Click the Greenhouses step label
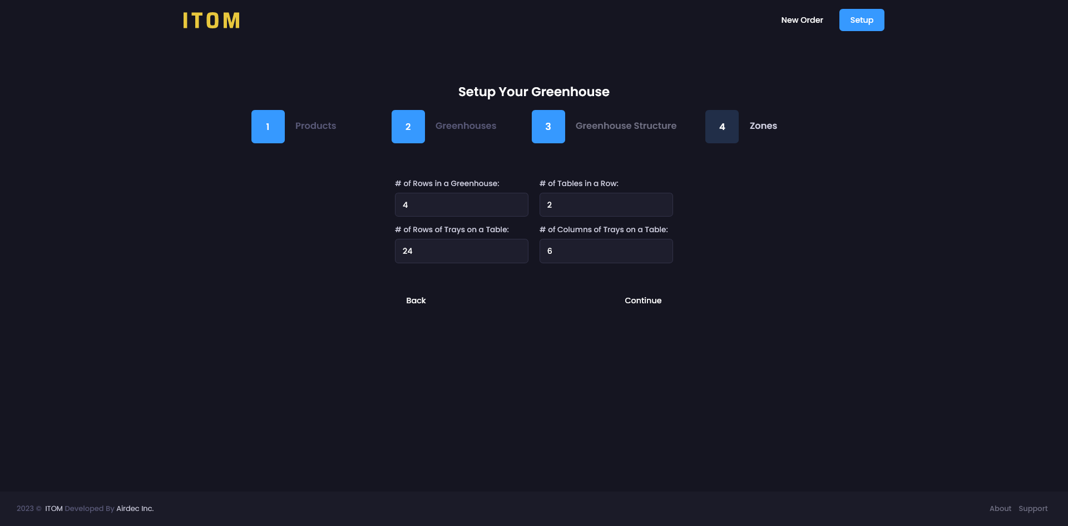 [466, 126]
